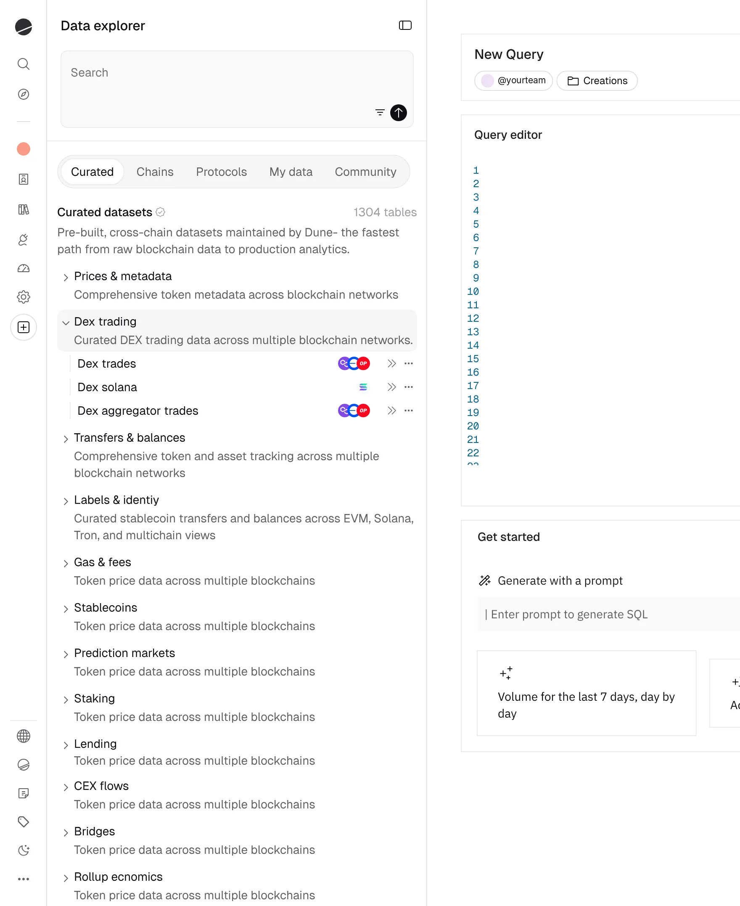Open the search filter icon

click(380, 113)
